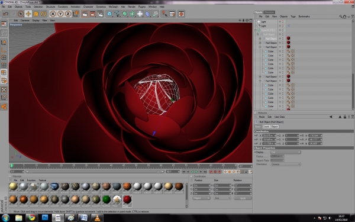Click the Attributes back arrow
This screenshot has width=355, height=222.
331,117
